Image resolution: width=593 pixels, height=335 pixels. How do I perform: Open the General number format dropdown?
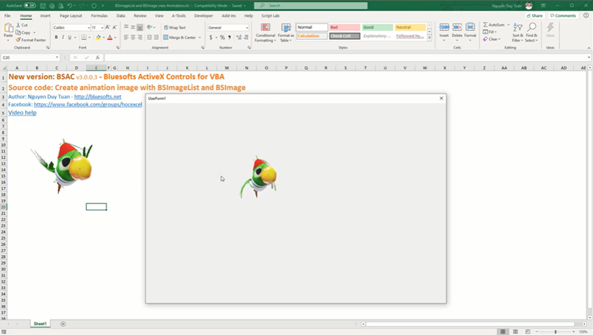[x=246, y=28]
